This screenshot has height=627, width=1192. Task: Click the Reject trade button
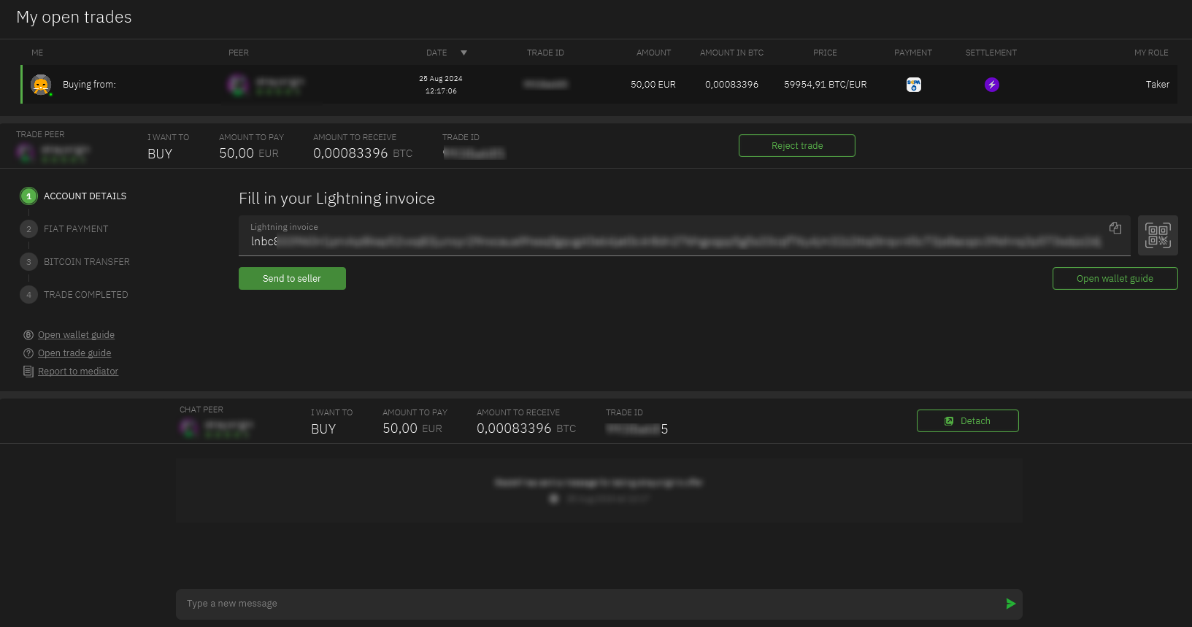click(x=796, y=146)
